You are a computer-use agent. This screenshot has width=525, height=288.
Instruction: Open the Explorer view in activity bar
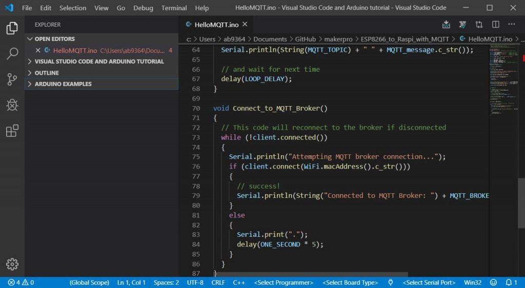[12, 28]
